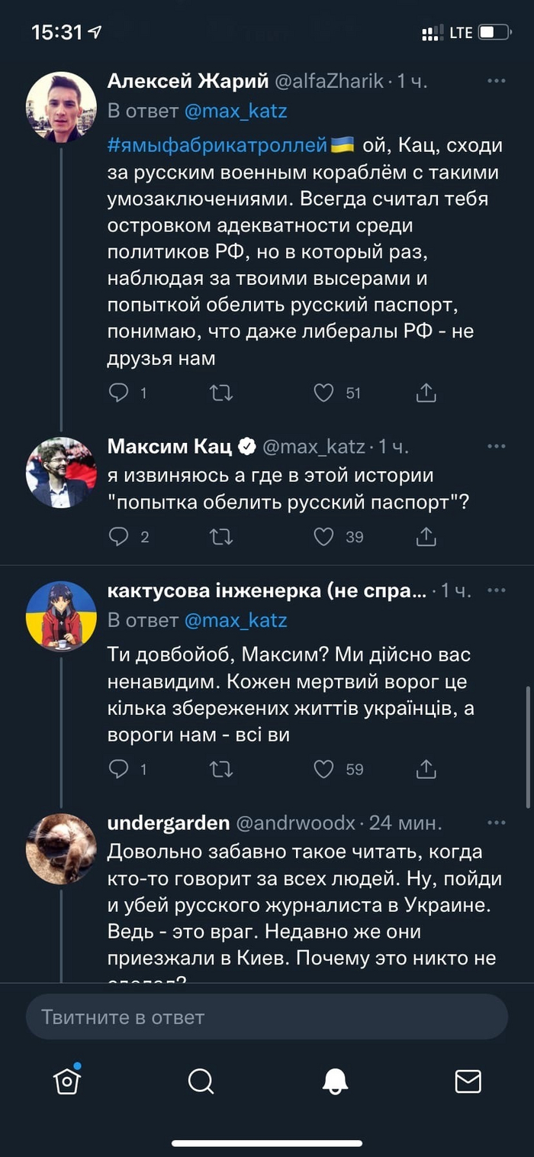Go to the Home tab
This screenshot has width=534, height=1157.
pyautogui.click(x=67, y=1081)
